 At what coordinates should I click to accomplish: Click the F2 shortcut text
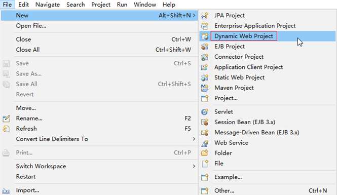coord(188,119)
